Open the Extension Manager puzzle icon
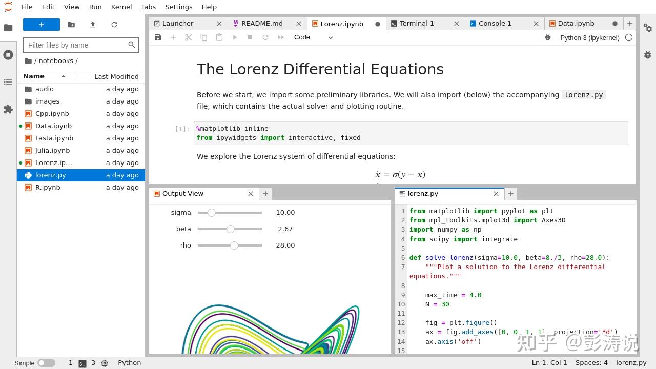 (x=8, y=109)
